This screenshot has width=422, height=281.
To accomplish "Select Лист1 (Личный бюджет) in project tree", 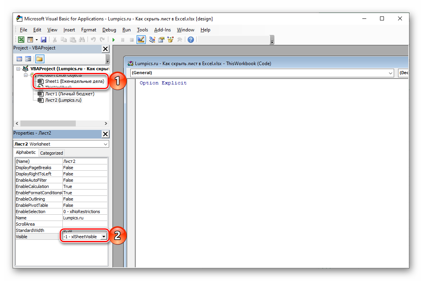I will pyautogui.click(x=69, y=94).
